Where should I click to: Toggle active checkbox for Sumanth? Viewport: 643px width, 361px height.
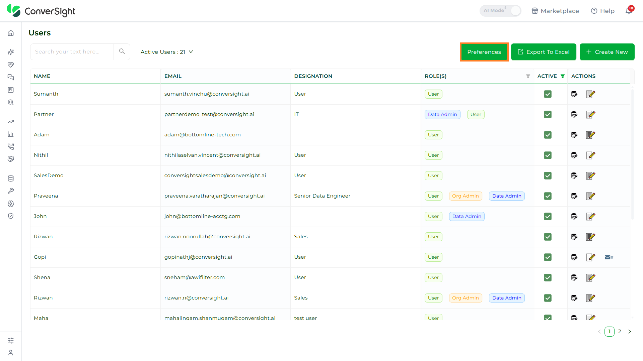[548, 94]
